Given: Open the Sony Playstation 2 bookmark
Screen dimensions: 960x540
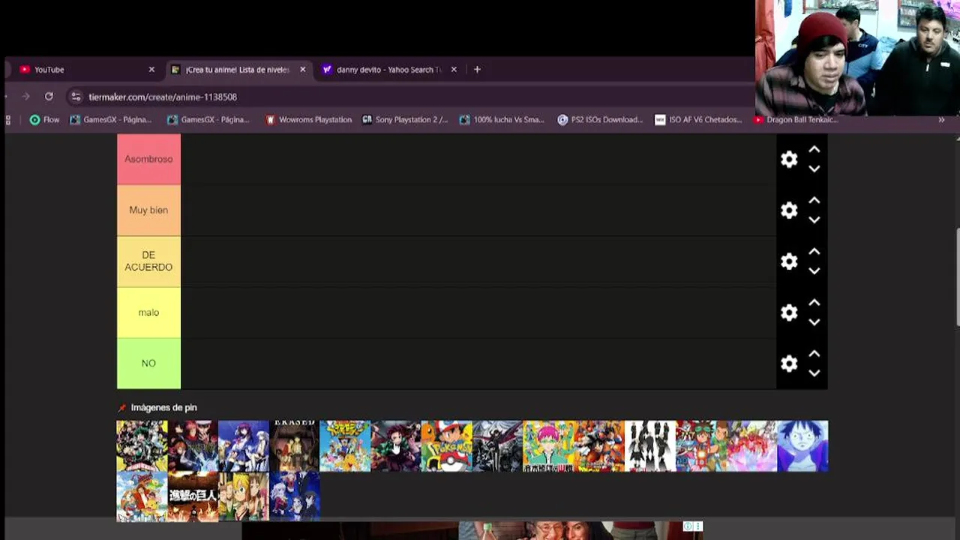Looking at the screenshot, I should point(405,119).
